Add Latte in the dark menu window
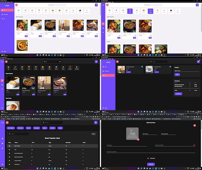This screenshot has height=170, width=202. 18,94
